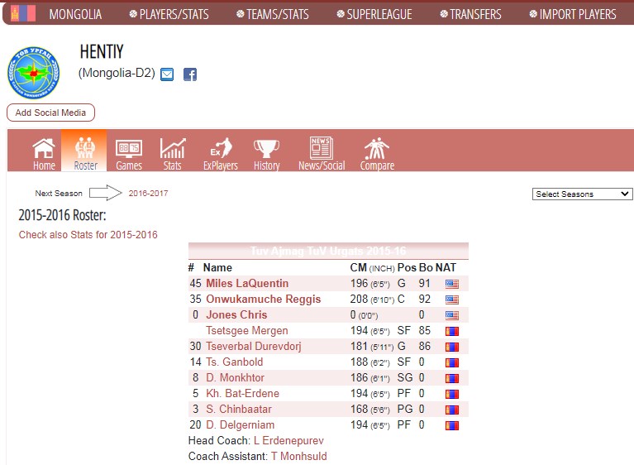Go to the 2016-2017 season link
This screenshot has height=465, width=634.
click(148, 194)
